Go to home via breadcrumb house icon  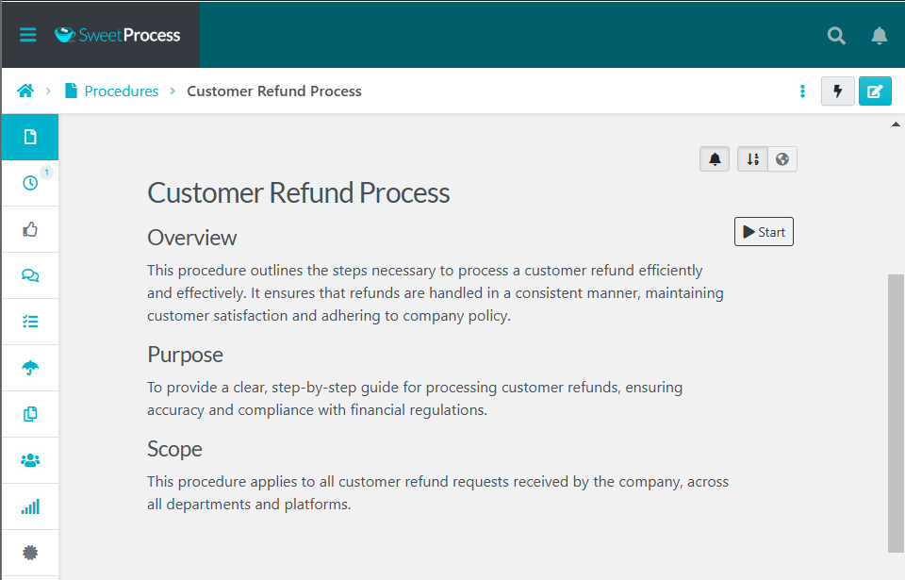(x=25, y=91)
